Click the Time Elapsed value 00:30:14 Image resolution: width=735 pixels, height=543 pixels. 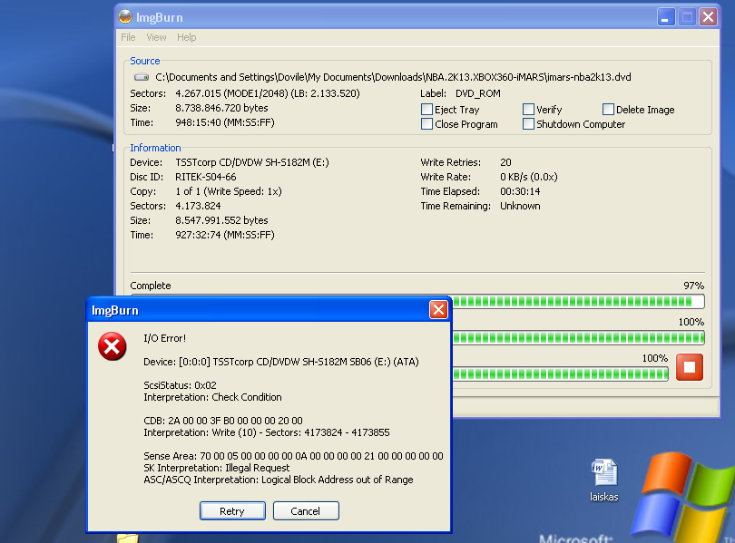[x=520, y=191]
